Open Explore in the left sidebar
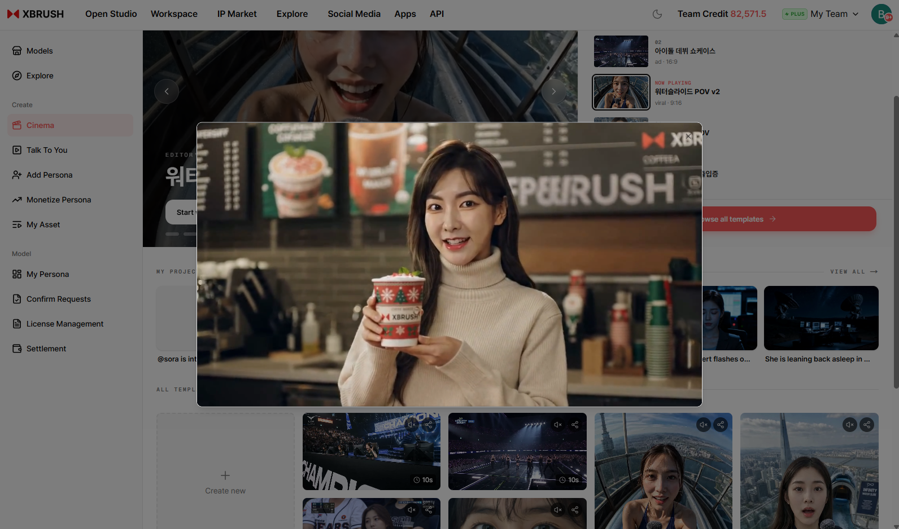The image size is (899, 529). 71,76
